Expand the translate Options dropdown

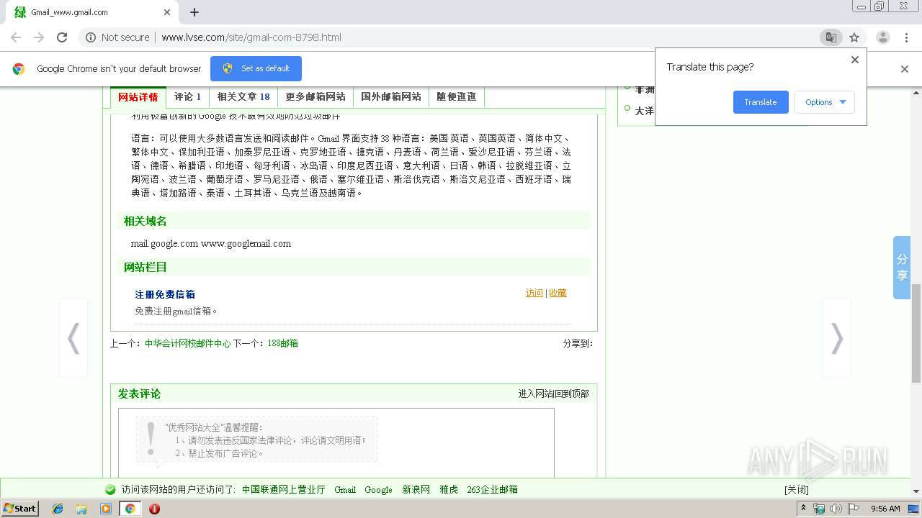825,102
